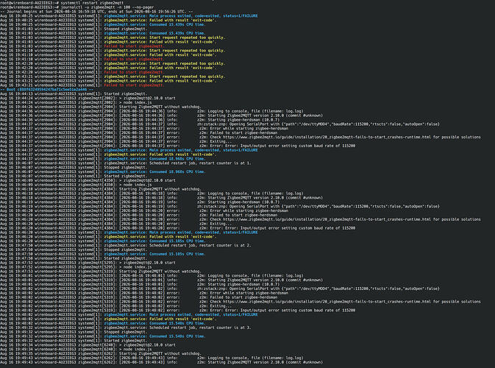Open the zigbee2mqtt.io guide URL logged at 19:48:02

327,302
